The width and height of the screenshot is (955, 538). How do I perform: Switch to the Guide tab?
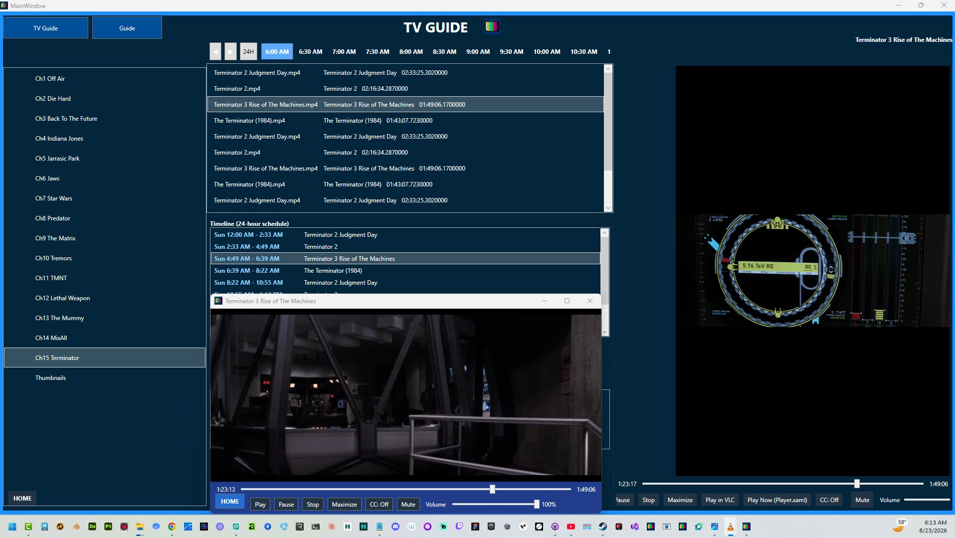(127, 28)
